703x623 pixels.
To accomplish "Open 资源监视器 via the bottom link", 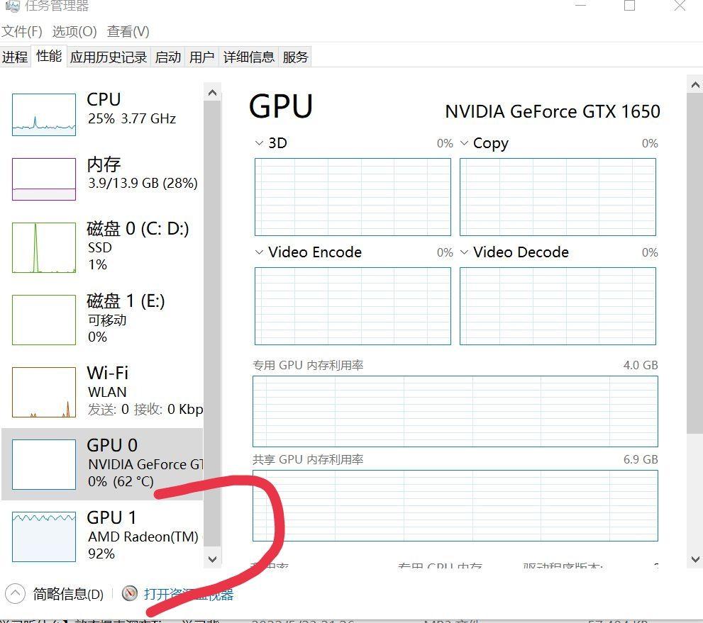I will click(x=188, y=593).
